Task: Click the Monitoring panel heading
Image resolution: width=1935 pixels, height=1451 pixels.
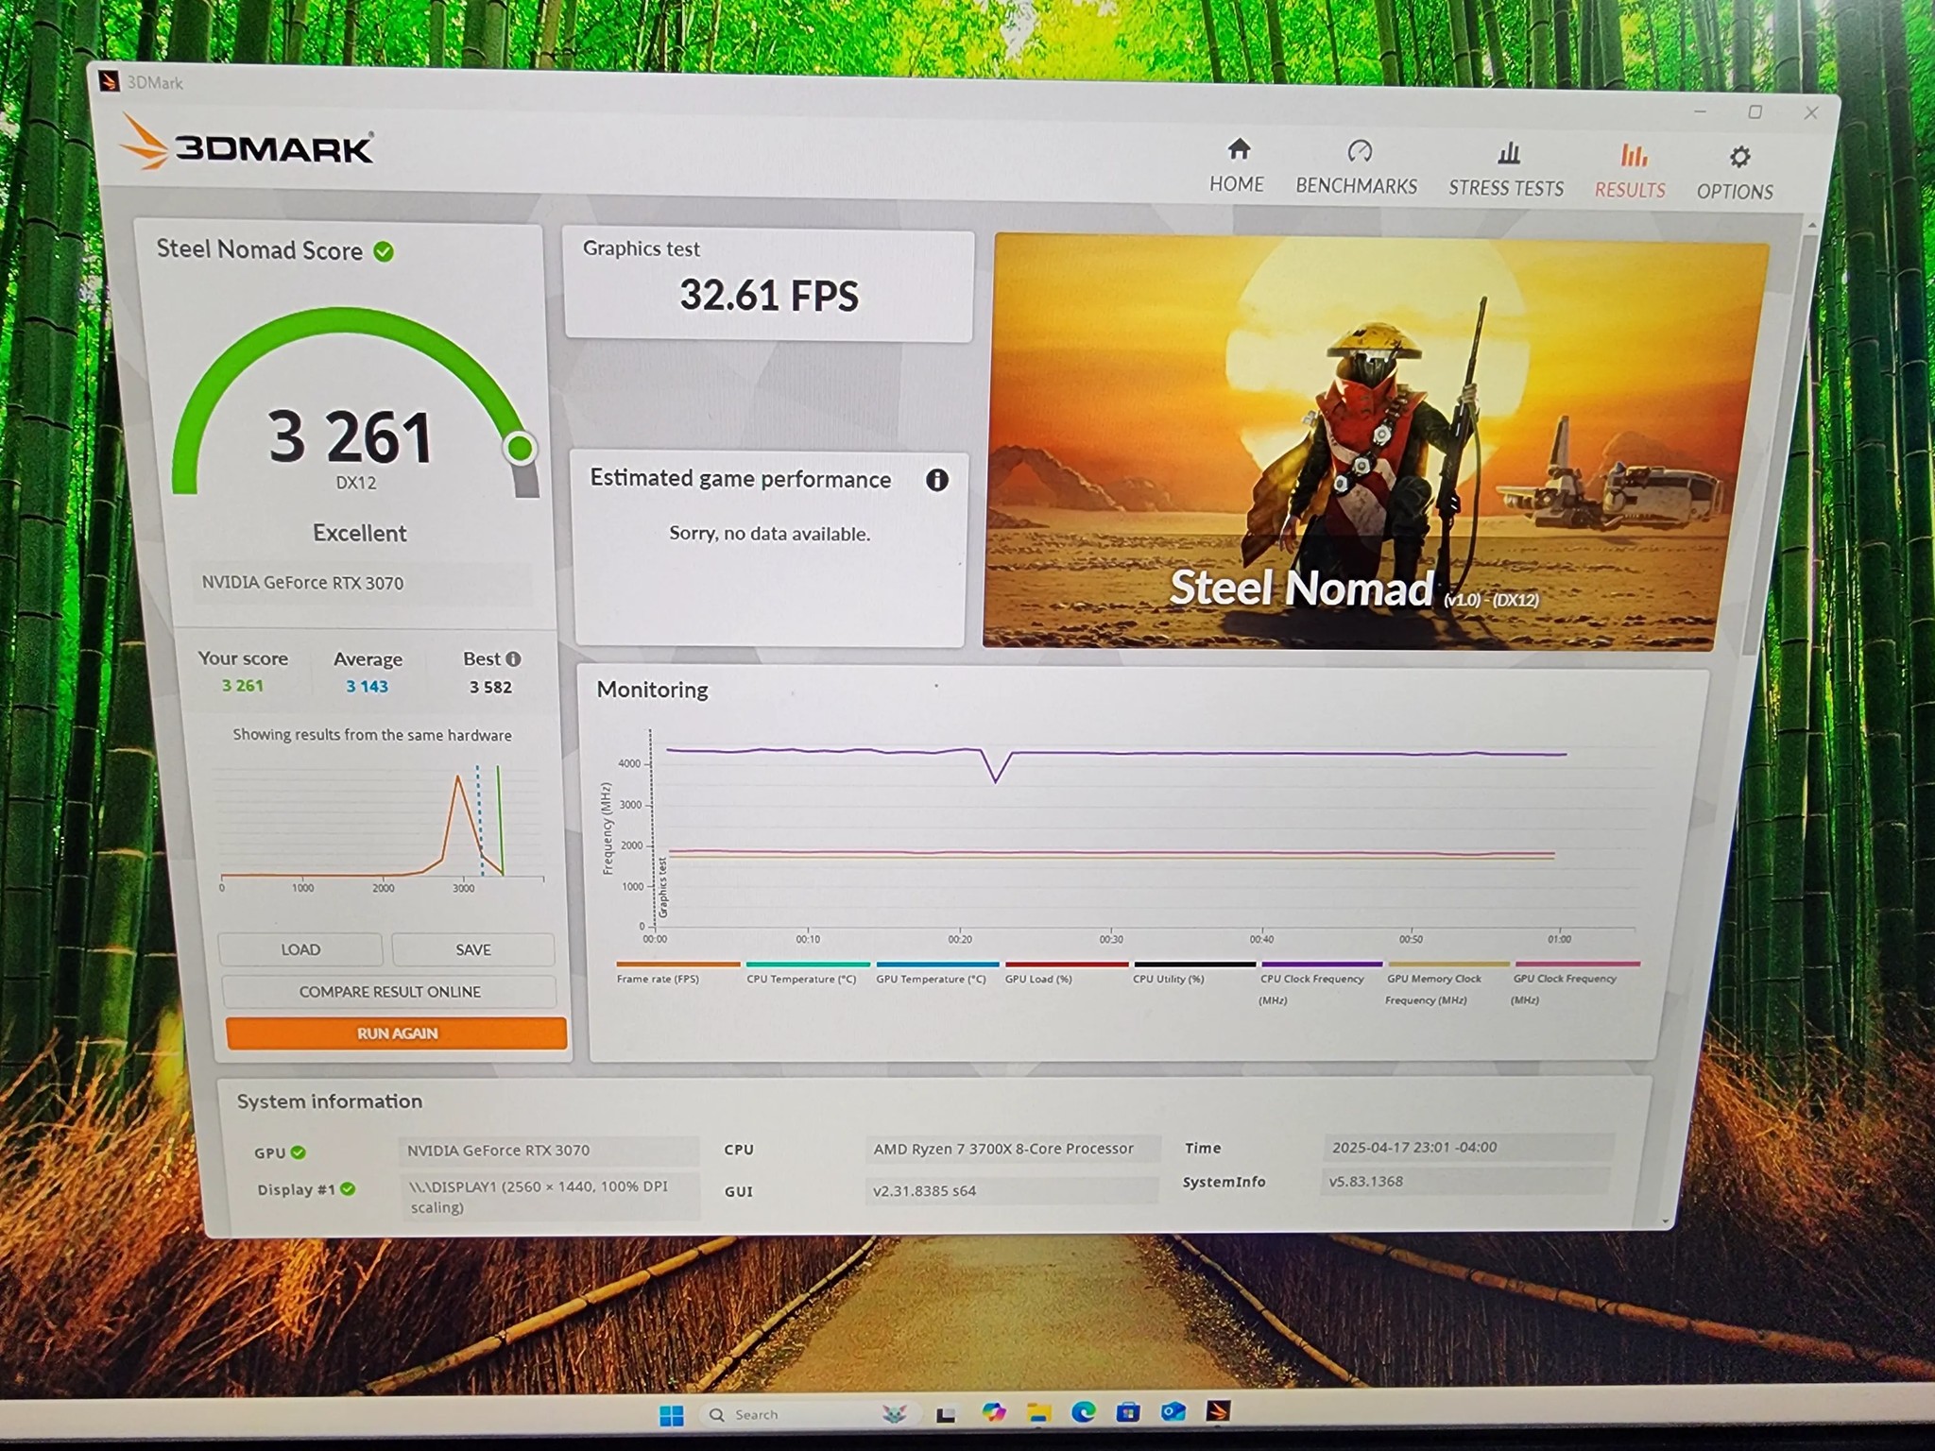Action: 652,690
